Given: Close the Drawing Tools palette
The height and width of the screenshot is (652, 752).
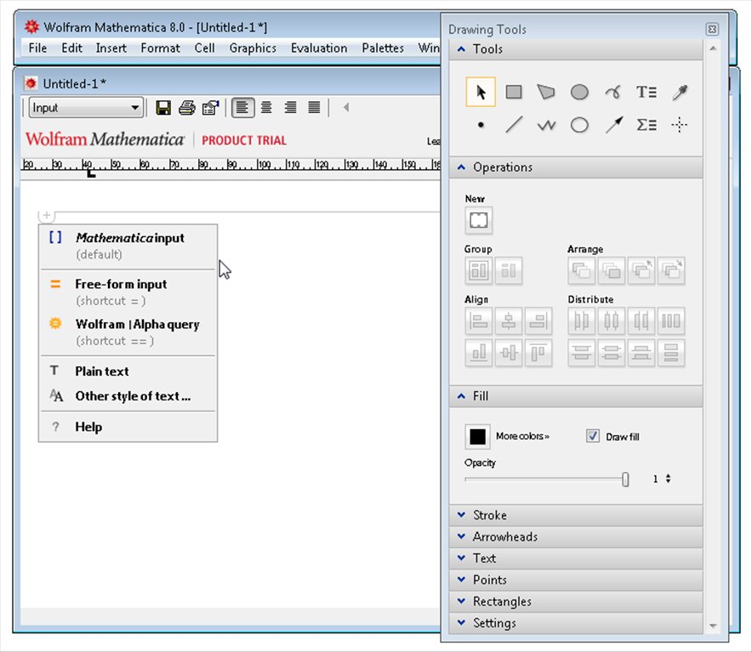Looking at the screenshot, I should (712, 29).
